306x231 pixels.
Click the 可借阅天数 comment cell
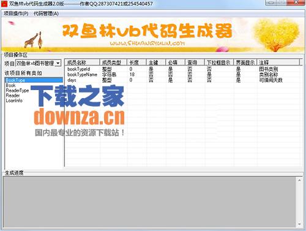271,80
